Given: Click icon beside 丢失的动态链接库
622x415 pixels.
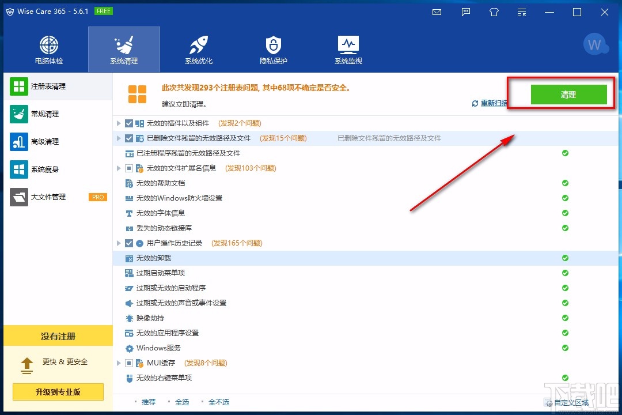Looking at the screenshot, I should tap(130, 228).
